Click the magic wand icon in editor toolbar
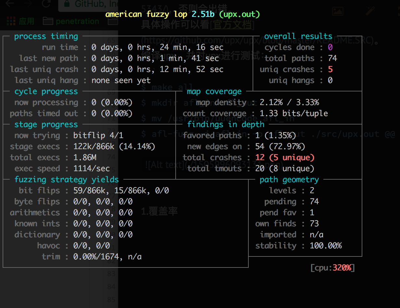 370,11
